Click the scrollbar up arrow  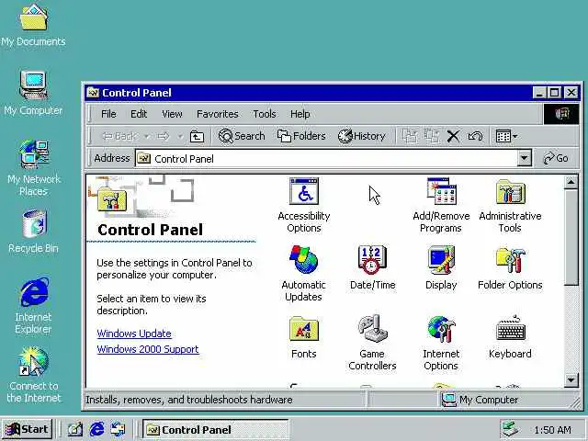[571, 183]
